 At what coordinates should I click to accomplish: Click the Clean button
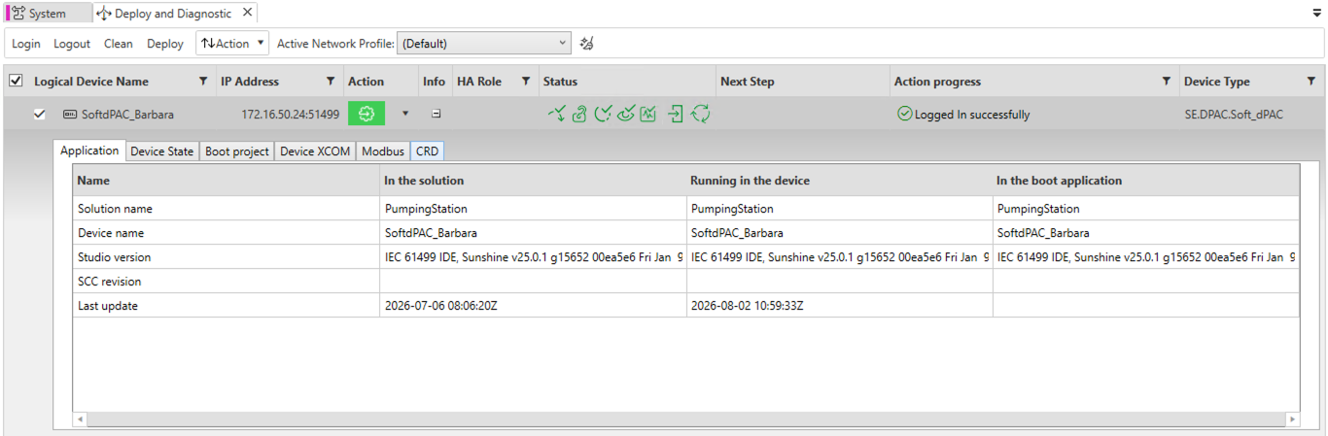[x=119, y=44]
